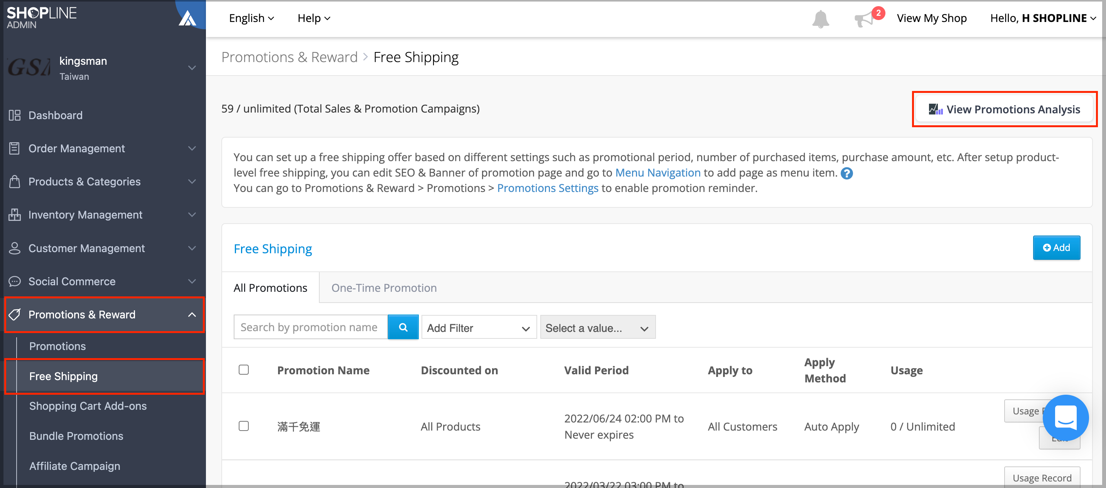1106x488 pixels.
Task: Click the kingsman shop logo thumbnail
Action: point(29,67)
